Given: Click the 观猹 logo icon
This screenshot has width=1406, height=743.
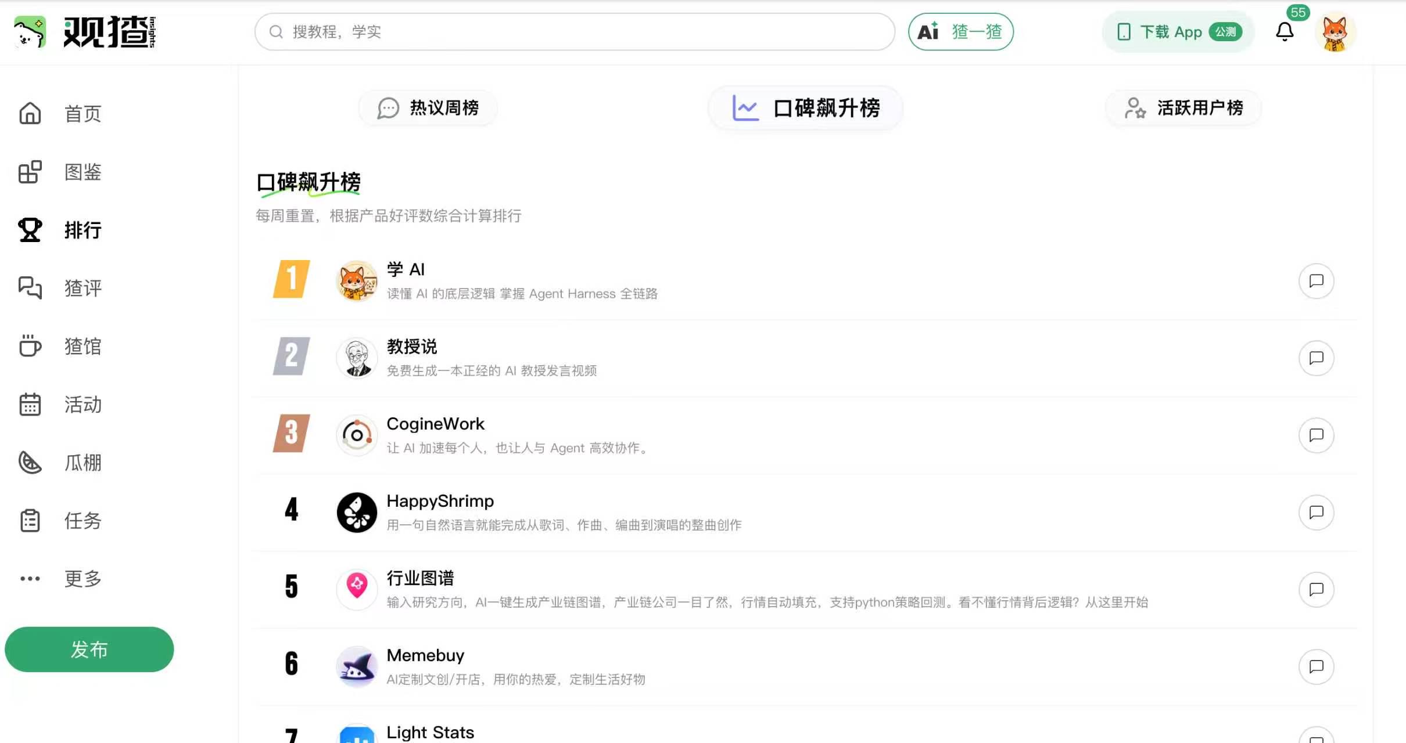Looking at the screenshot, I should click(x=30, y=32).
